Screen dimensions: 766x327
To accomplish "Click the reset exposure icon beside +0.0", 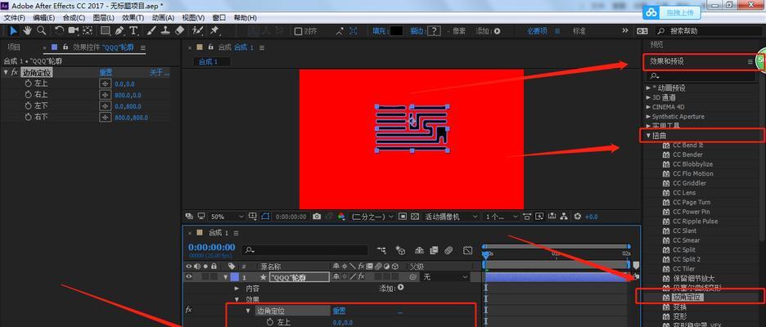I will point(578,217).
